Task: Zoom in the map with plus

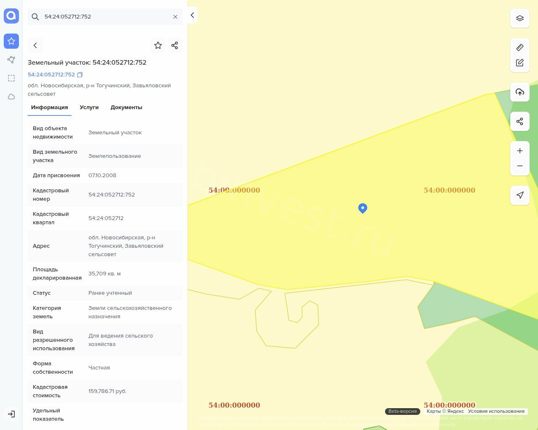Action: point(520,151)
